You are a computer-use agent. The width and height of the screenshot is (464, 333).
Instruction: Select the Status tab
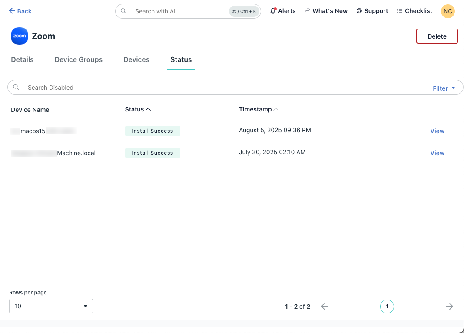[x=181, y=60]
